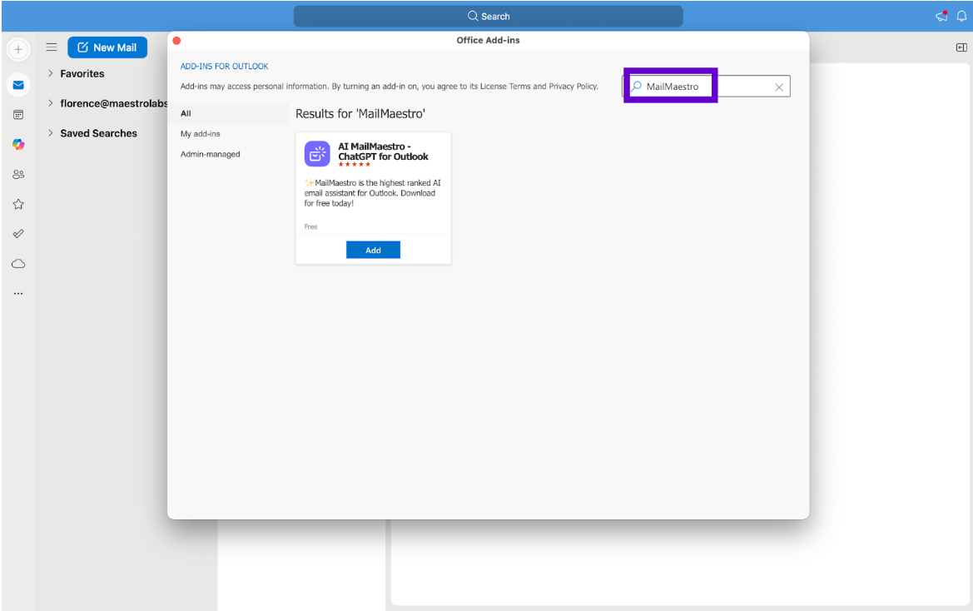The width and height of the screenshot is (973, 611).
Task: Expand the florence@maestrolabs account
Action: (x=50, y=103)
